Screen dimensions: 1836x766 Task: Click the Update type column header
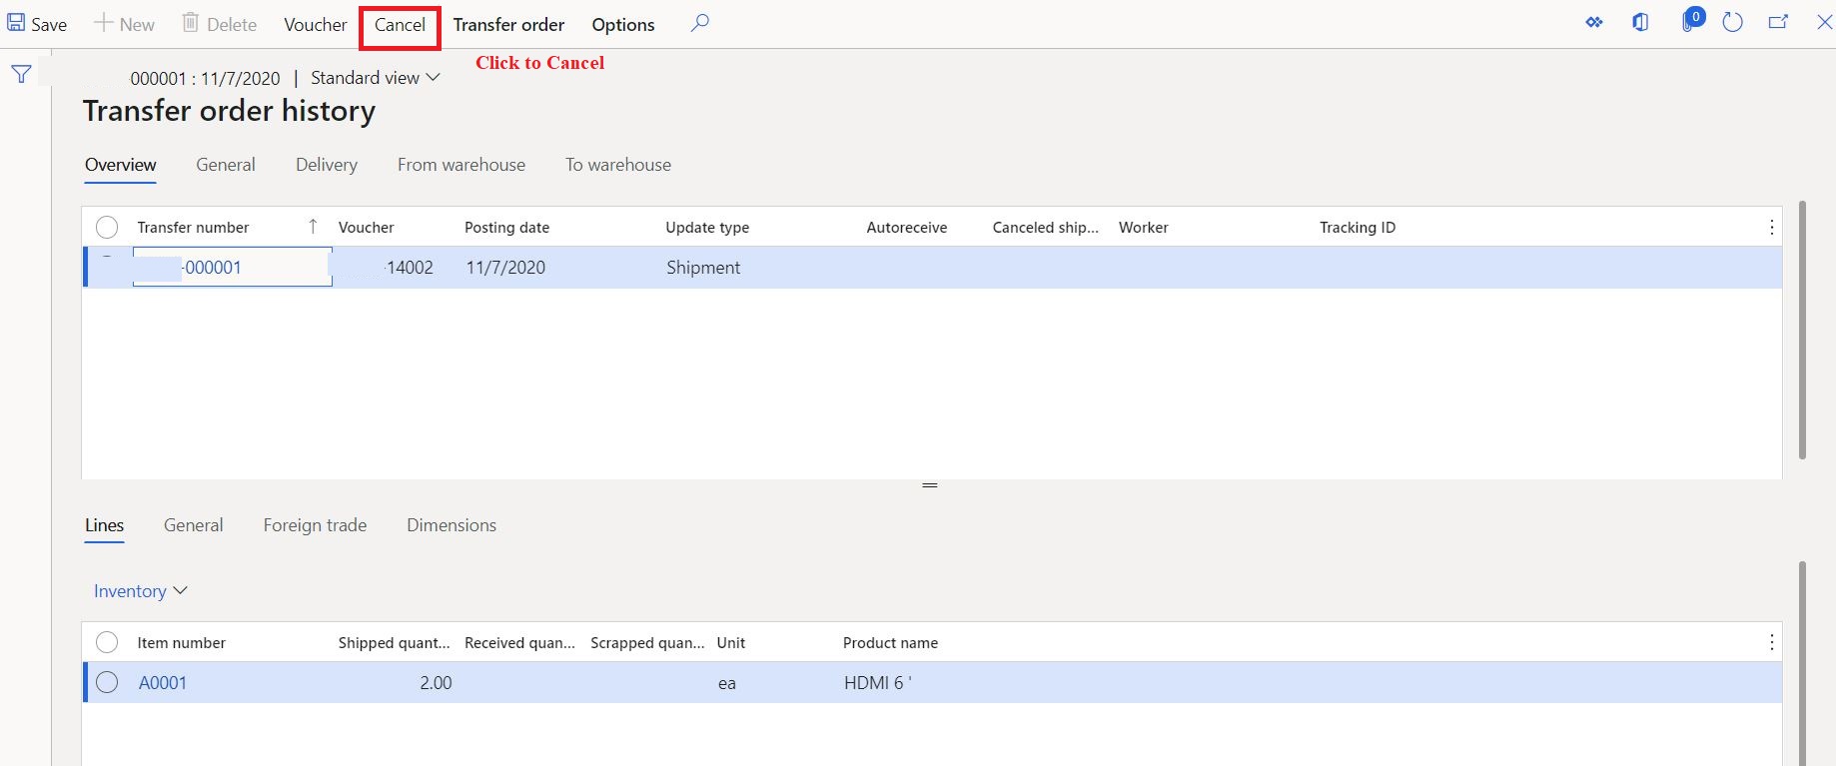[707, 228]
